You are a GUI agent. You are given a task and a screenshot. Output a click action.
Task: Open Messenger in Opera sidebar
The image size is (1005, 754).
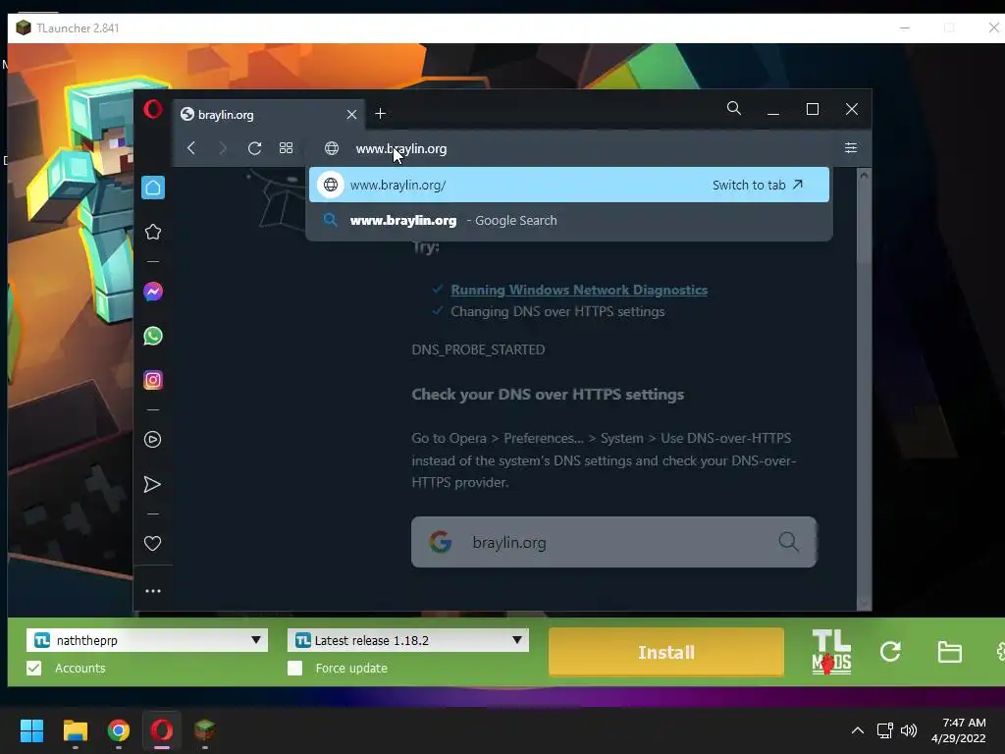point(152,292)
